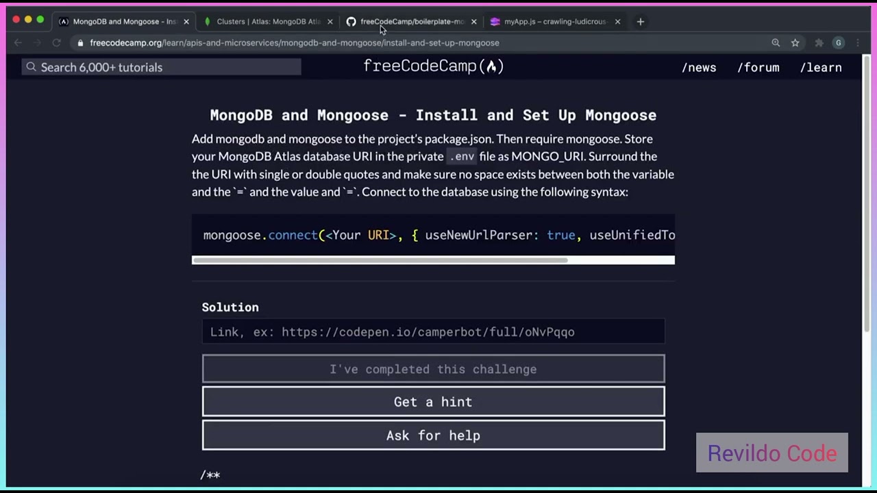Viewport: 877px width, 493px height.
Task: Click the Solution link input field
Action: 433,331
